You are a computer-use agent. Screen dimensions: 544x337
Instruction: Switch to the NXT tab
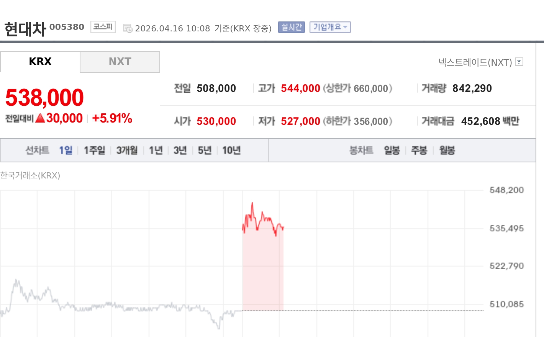(x=120, y=62)
